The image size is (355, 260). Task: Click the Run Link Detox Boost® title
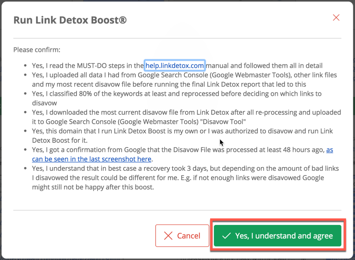click(70, 20)
